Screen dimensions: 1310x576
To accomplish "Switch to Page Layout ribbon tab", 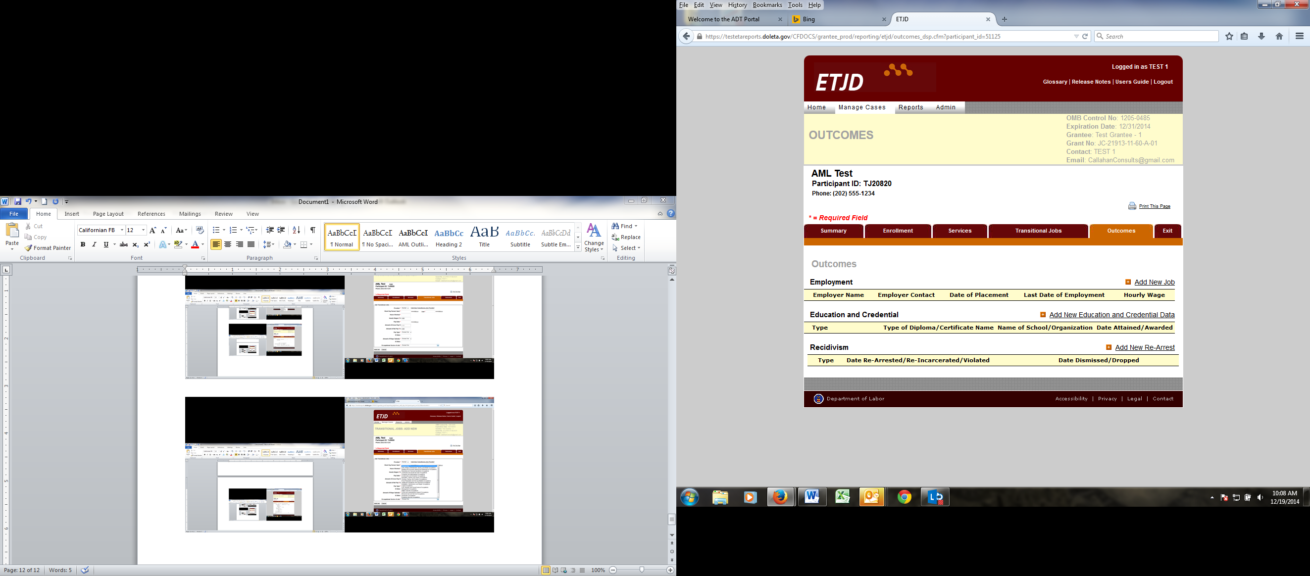I will pyautogui.click(x=108, y=214).
